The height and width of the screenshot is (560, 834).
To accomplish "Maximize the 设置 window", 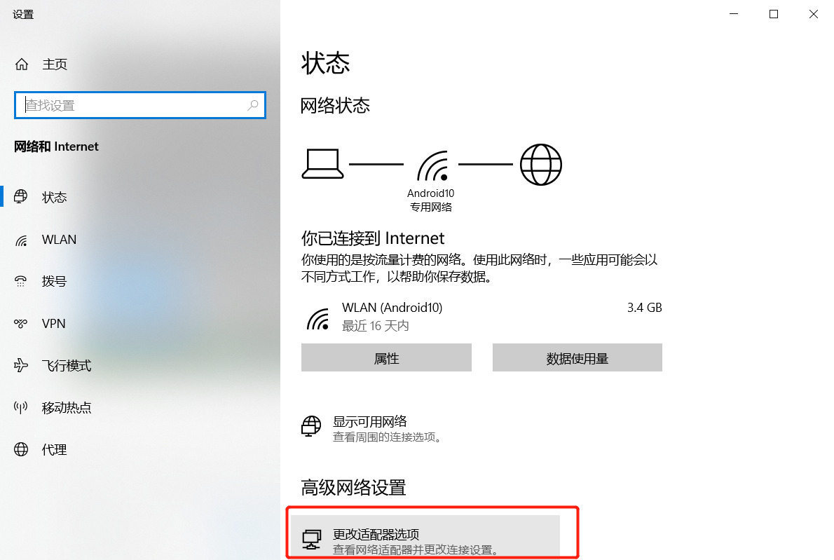I will [x=774, y=14].
